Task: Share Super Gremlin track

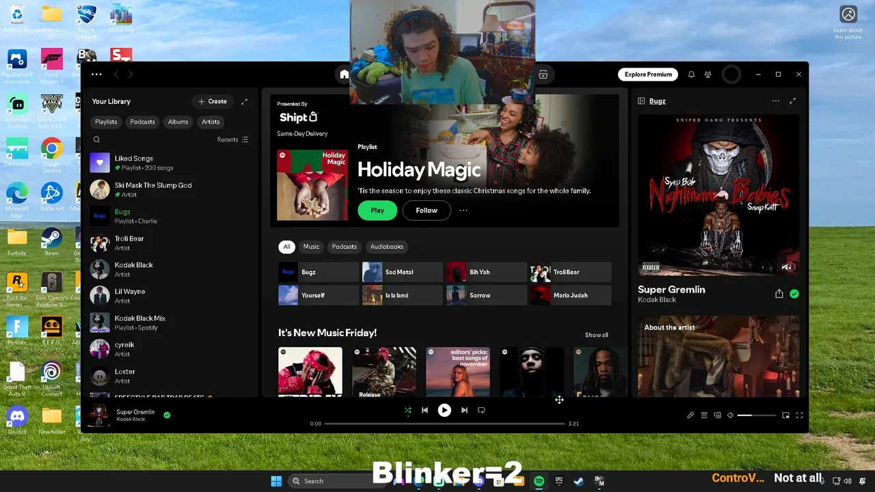Action: coord(779,294)
